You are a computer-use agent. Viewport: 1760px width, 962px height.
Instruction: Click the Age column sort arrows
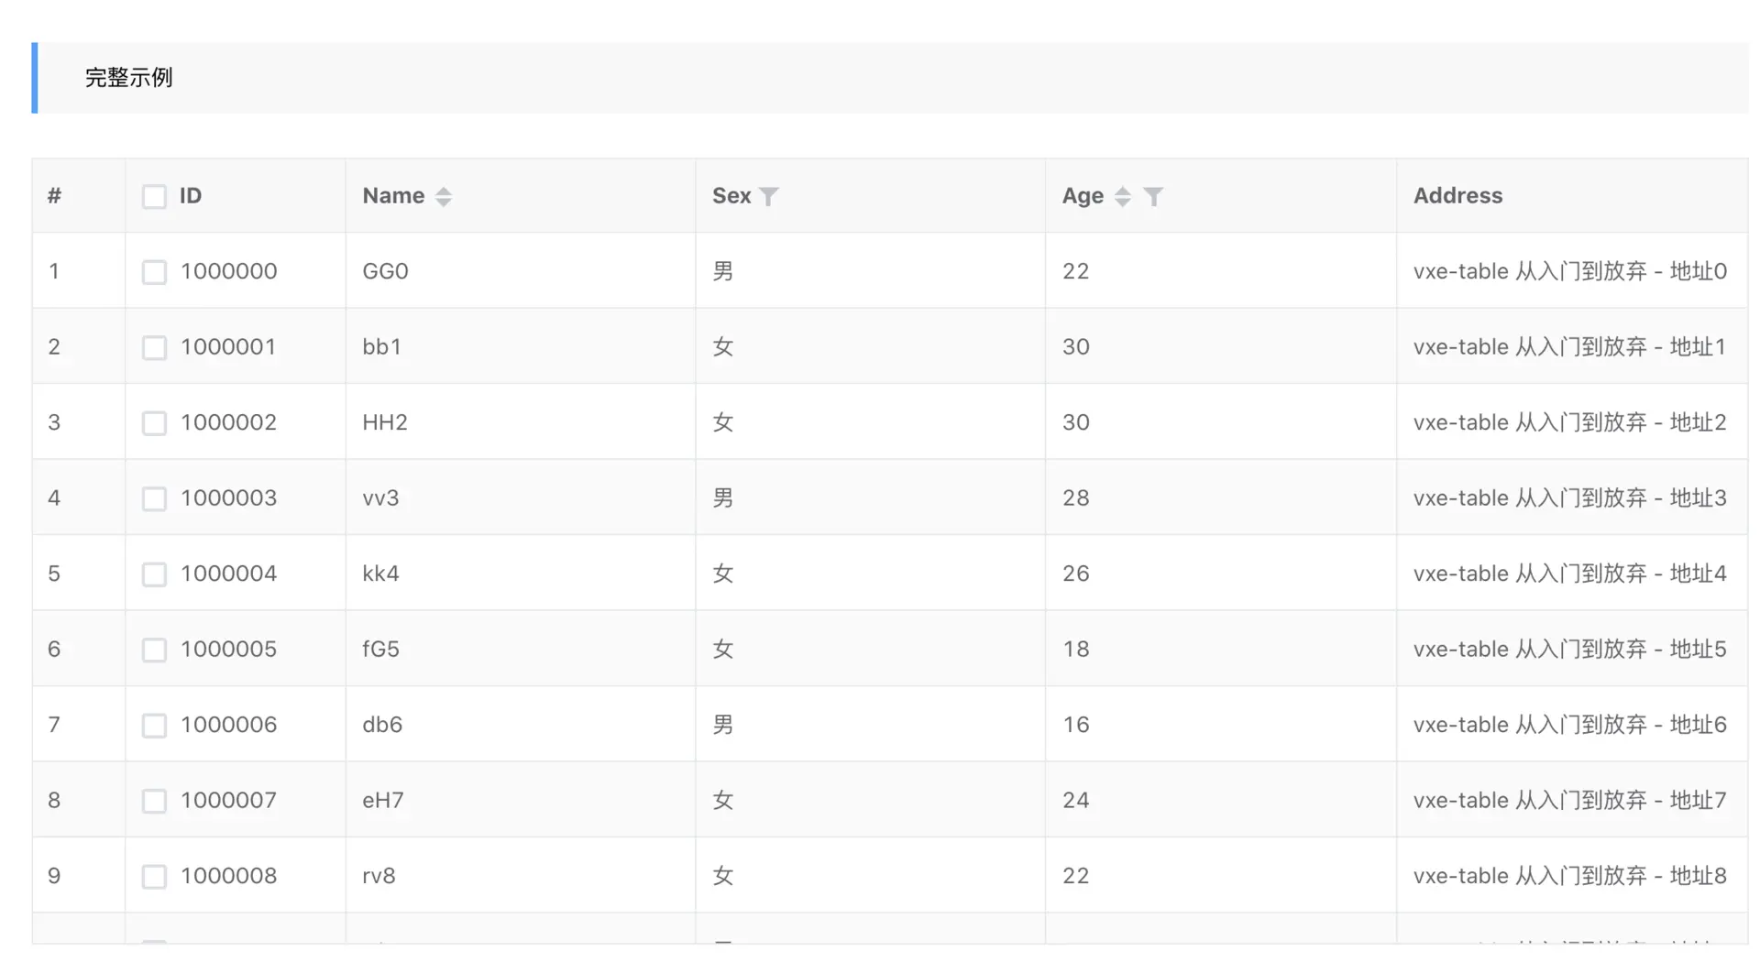(x=1122, y=196)
